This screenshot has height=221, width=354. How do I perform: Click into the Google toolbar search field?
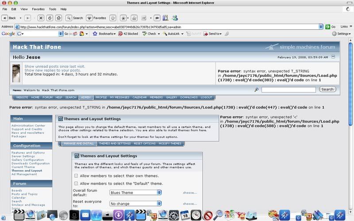[x=41, y=34]
